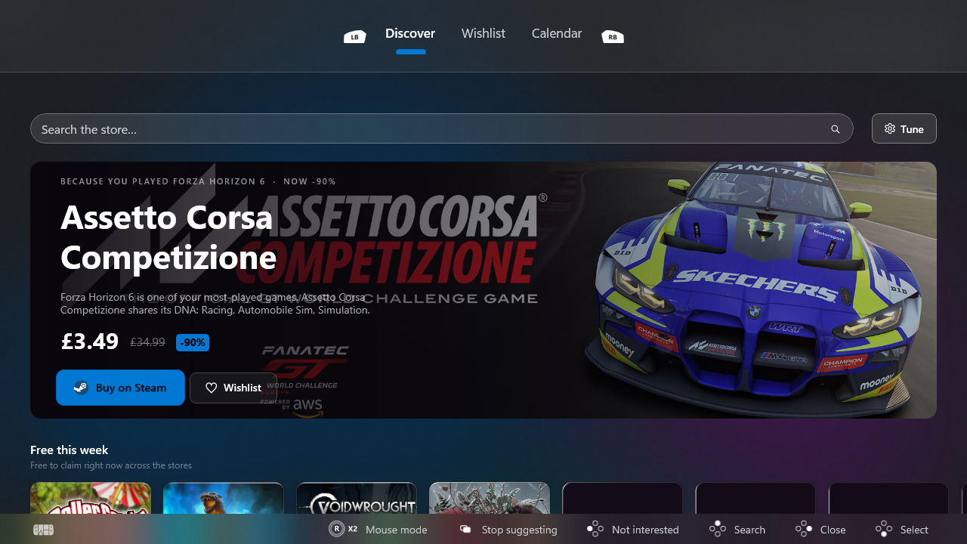Click the 'Because you played Forza Horizon 6' label
The image size is (967, 544).
coord(163,181)
